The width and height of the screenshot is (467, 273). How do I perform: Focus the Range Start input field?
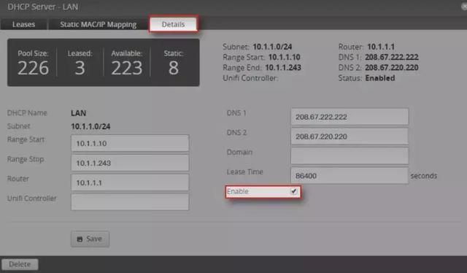pos(130,143)
